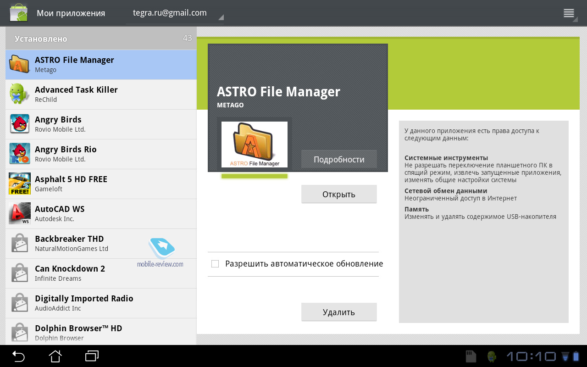Select the Advanced Task Killer title text
This screenshot has width=587, height=367.
pyautogui.click(x=76, y=90)
